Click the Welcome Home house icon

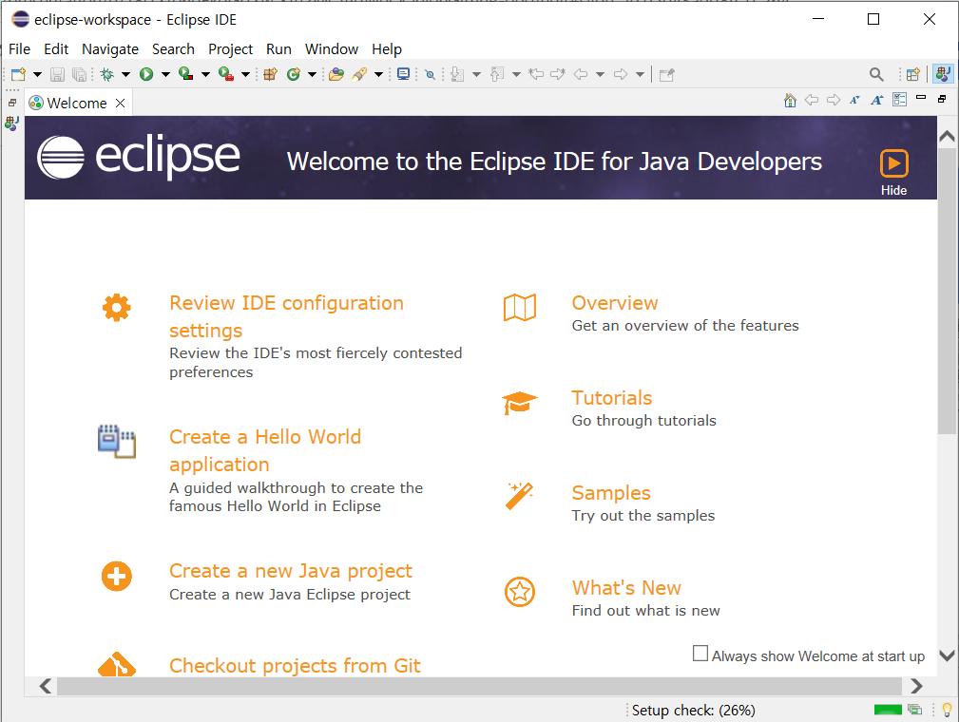pos(790,101)
